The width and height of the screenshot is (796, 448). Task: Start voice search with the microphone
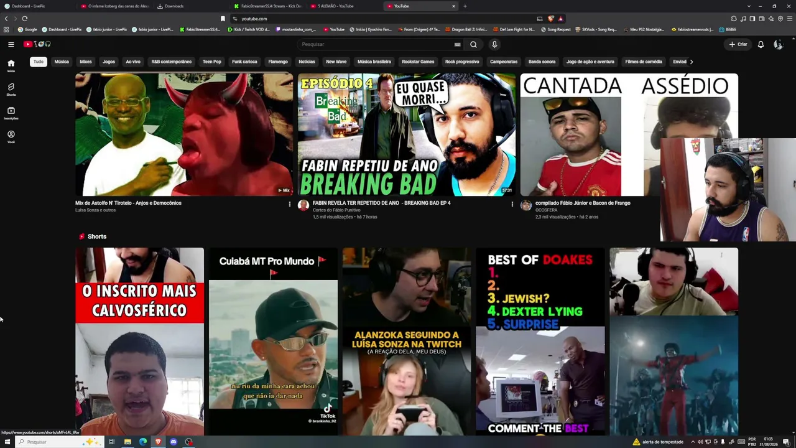point(494,44)
